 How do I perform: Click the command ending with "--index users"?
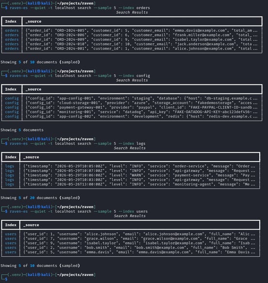pyautogui.click(x=79, y=211)
